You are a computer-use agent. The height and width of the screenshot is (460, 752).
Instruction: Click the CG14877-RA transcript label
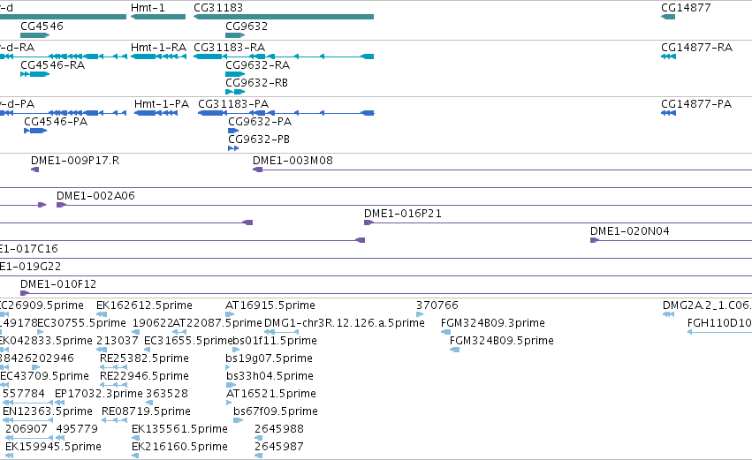click(697, 48)
